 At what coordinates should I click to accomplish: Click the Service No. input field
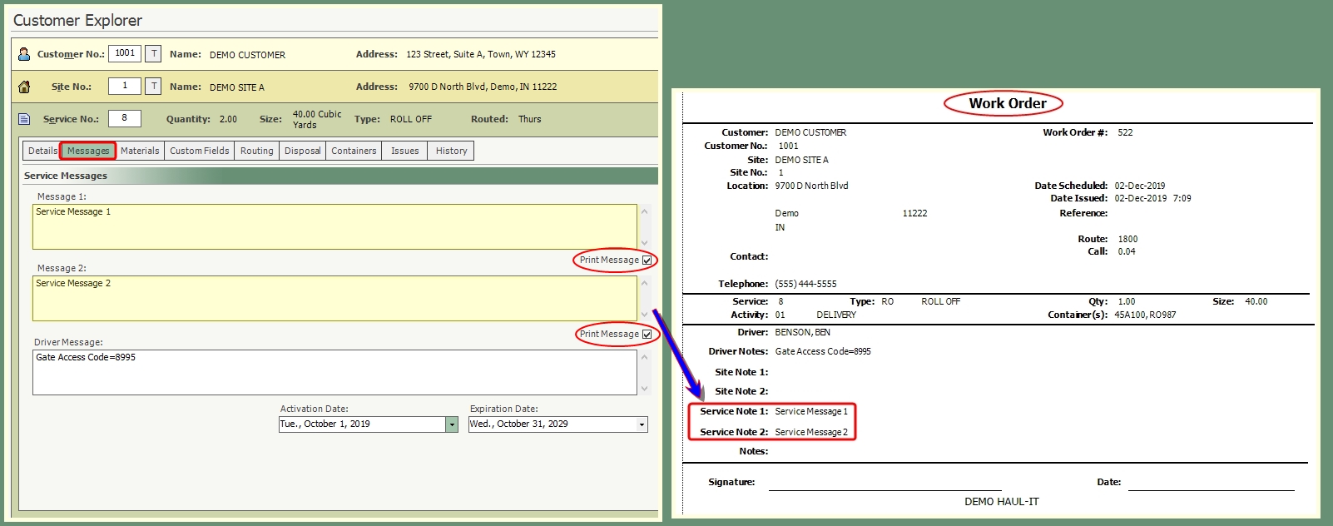coord(125,118)
